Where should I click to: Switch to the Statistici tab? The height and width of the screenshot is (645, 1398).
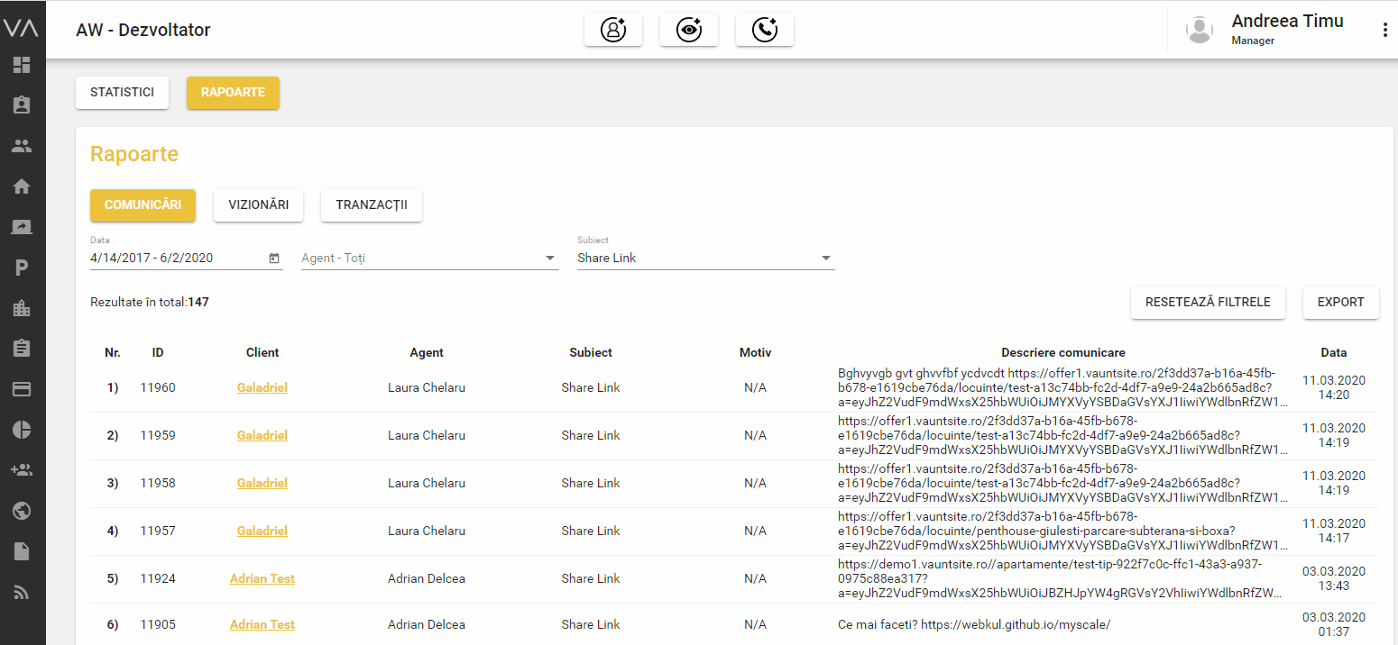click(122, 93)
